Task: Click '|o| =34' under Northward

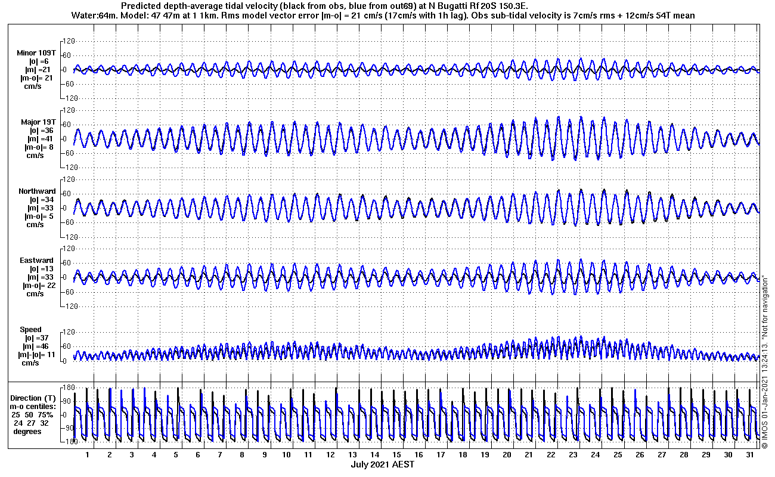Action: tap(41, 200)
